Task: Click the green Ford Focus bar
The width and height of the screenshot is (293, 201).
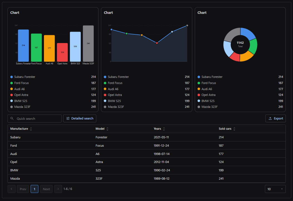Action: point(36,48)
